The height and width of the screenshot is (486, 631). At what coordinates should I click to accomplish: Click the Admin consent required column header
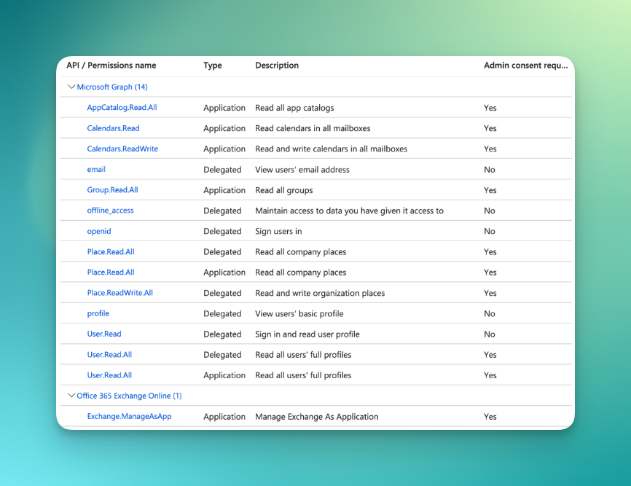[525, 66]
